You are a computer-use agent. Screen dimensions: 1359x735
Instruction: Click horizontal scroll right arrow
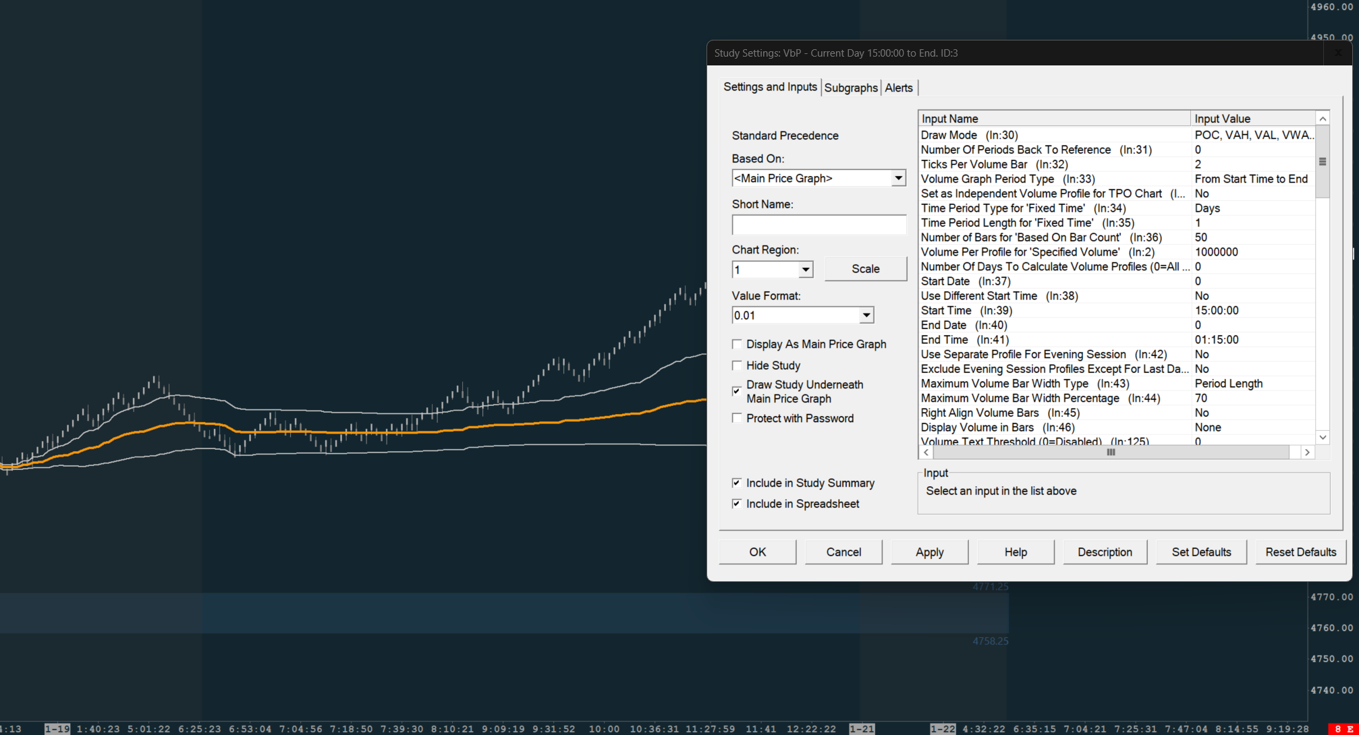(x=1307, y=452)
